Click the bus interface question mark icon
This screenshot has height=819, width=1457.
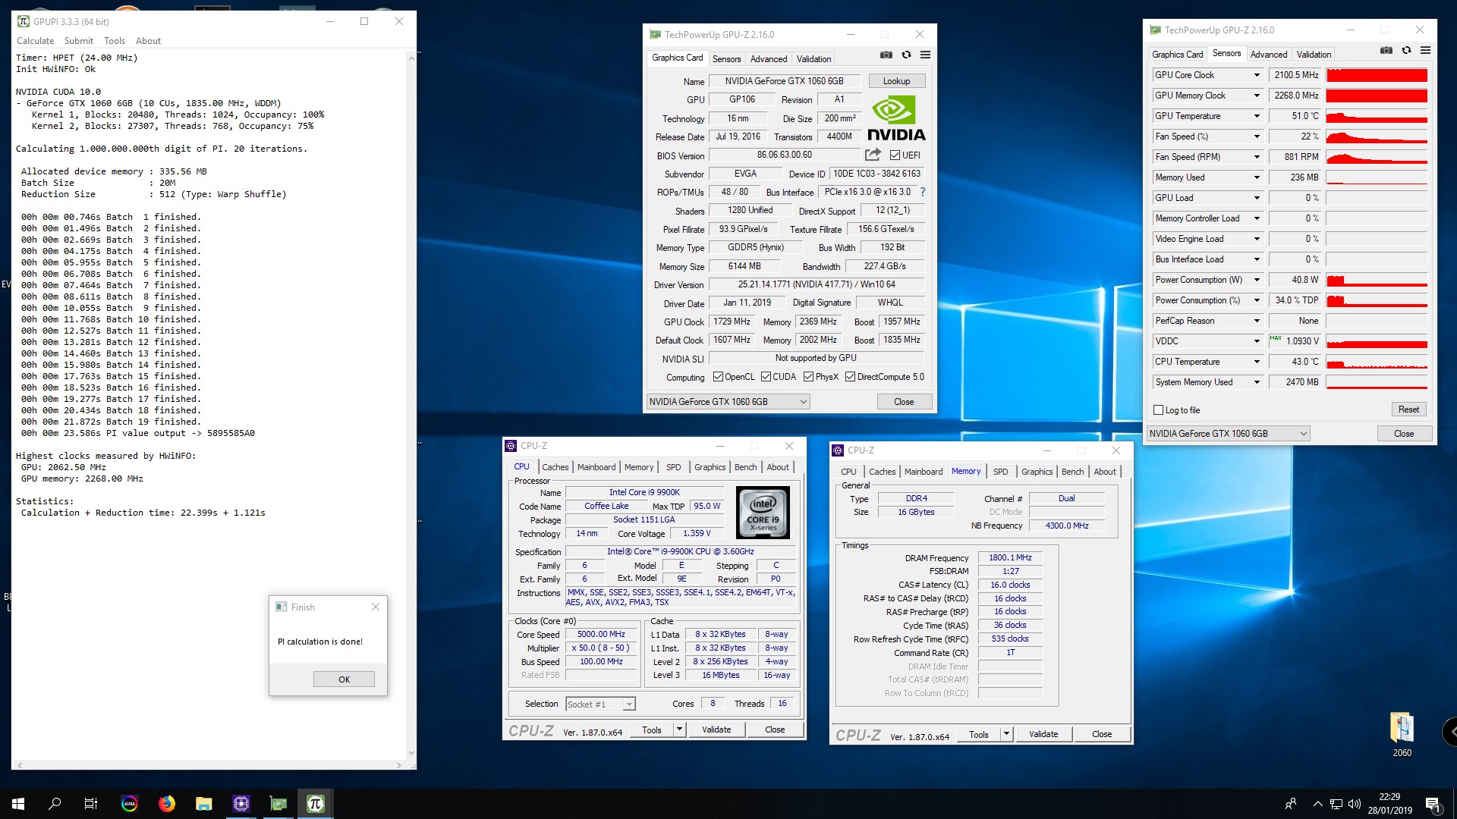(923, 192)
